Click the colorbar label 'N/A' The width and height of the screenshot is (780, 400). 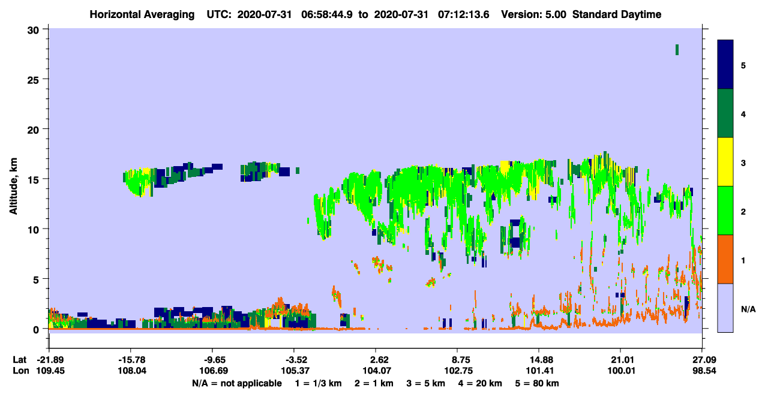[x=748, y=309]
